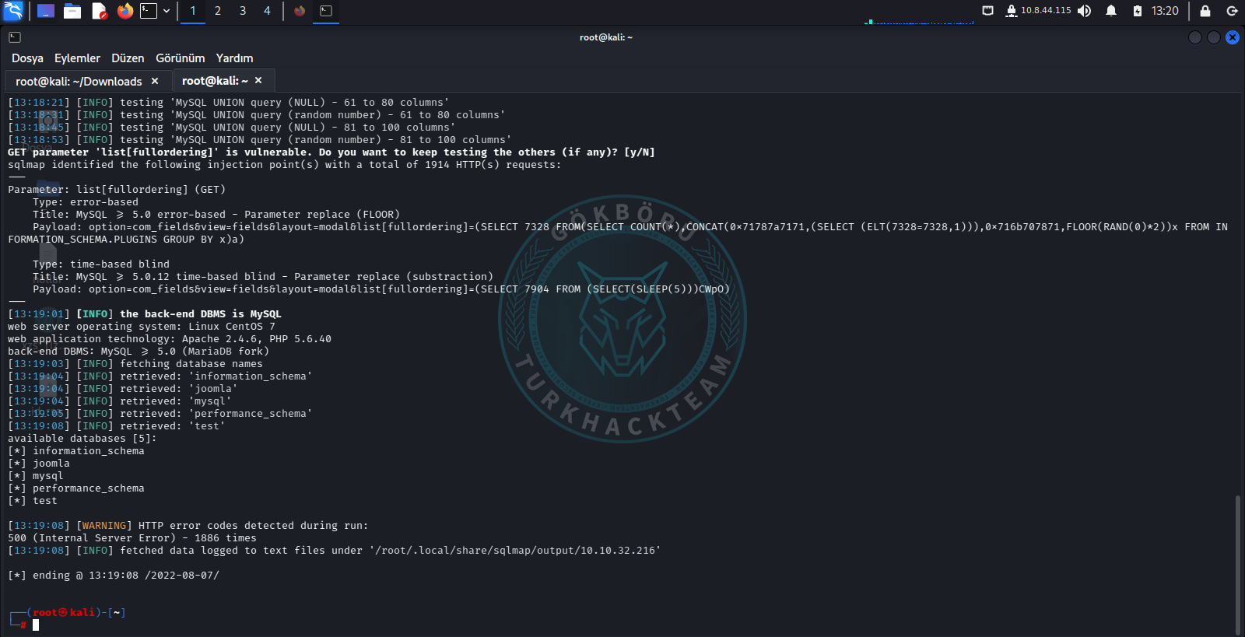Click the 'back-end DBMS is MySQL' line

[x=145, y=314]
